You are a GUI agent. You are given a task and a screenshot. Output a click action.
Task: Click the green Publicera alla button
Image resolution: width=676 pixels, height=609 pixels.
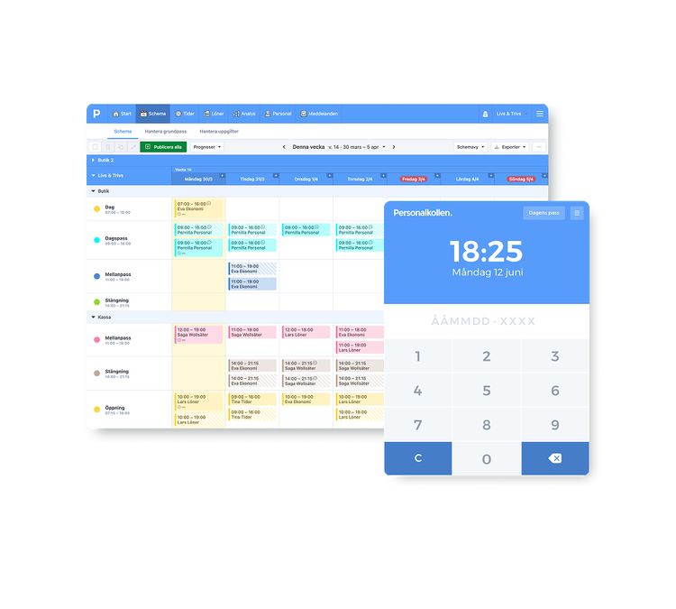point(164,146)
